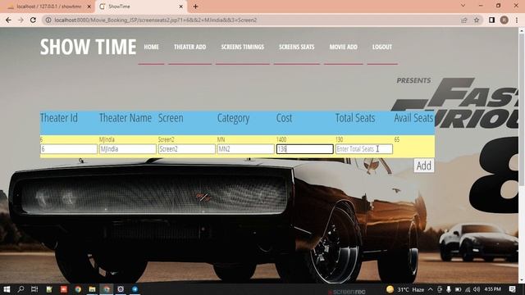The height and width of the screenshot is (295, 525).
Task: Click the SHOW TIME logo
Action: click(x=88, y=47)
